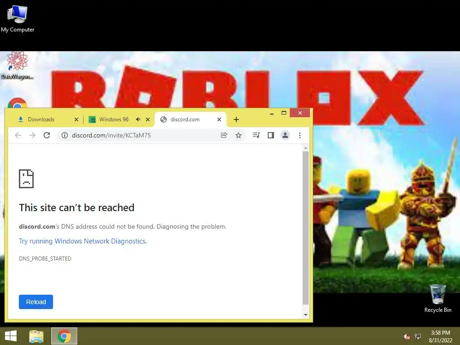
Task: Click the DNS_PROBE_STARTED error code text
Action: click(x=45, y=258)
